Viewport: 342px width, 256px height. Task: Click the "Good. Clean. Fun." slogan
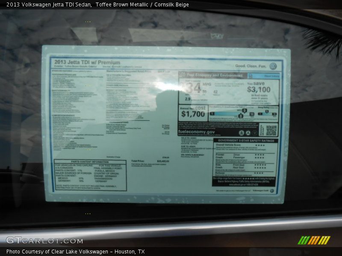click(251, 66)
